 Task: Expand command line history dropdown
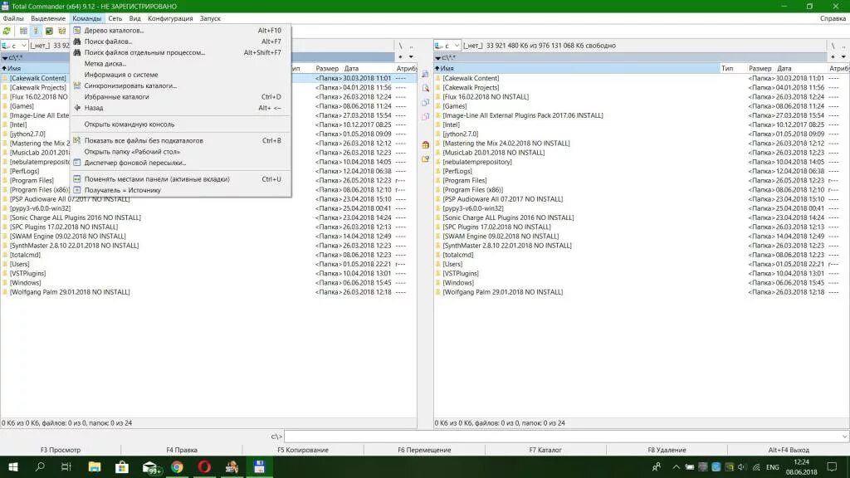coord(844,437)
